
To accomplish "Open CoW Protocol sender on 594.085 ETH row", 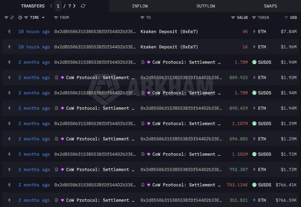I will pos(100,139).
